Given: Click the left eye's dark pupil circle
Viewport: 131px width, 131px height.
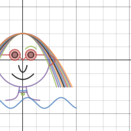Looking at the screenshot, I should [x=15, y=55].
